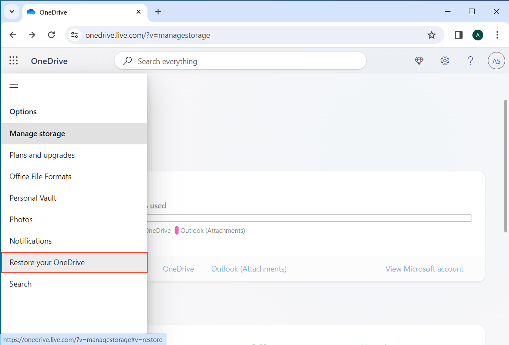Bookmark this page with the star icon
This screenshot has height=345, width=509.
point(432,35)
